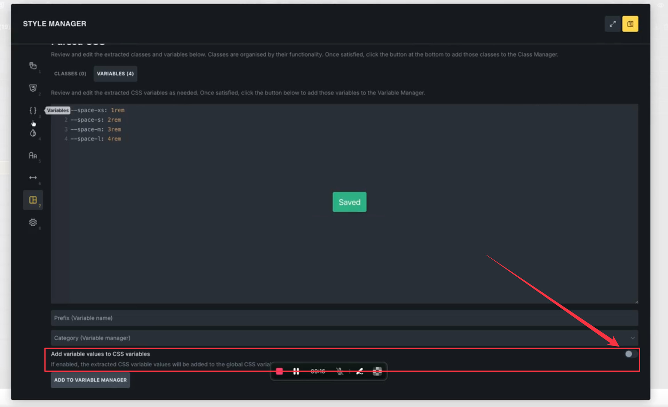Select the Variables (4) tab
Viewport: 668px width, 407px height.
point(115,74)
